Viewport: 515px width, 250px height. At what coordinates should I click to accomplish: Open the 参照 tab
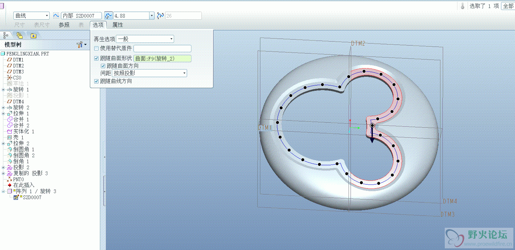[64, 25]
